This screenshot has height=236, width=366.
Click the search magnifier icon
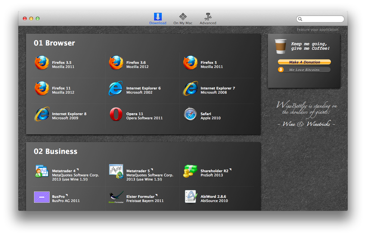(300, 19)
